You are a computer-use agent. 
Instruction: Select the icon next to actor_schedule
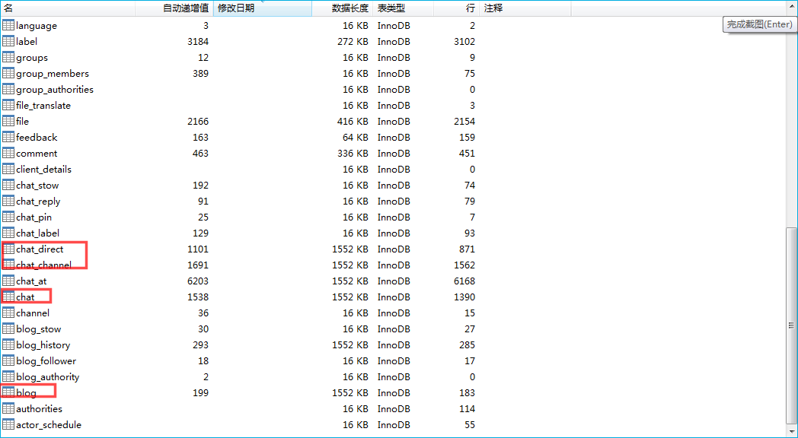[8, 424]
